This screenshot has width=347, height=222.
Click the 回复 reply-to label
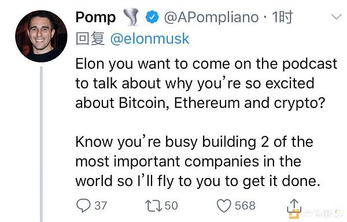tap(90, 39)
